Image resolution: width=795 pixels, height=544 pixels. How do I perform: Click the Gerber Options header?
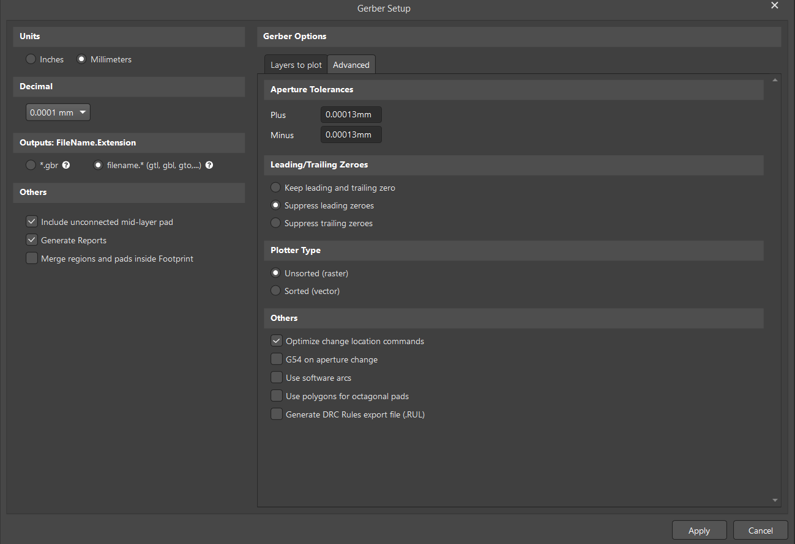[x=519, y=37]
